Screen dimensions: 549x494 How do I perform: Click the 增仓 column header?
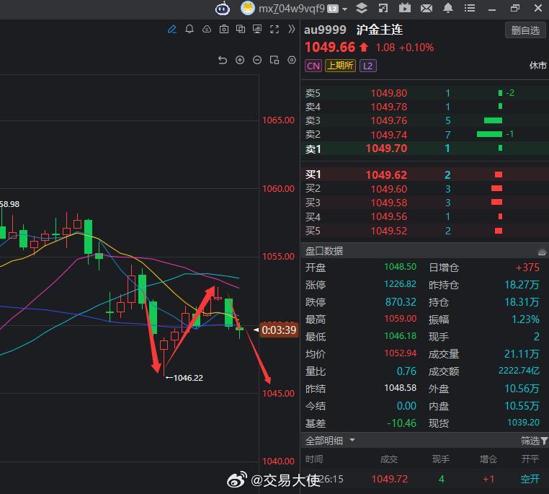coord(488,459)
